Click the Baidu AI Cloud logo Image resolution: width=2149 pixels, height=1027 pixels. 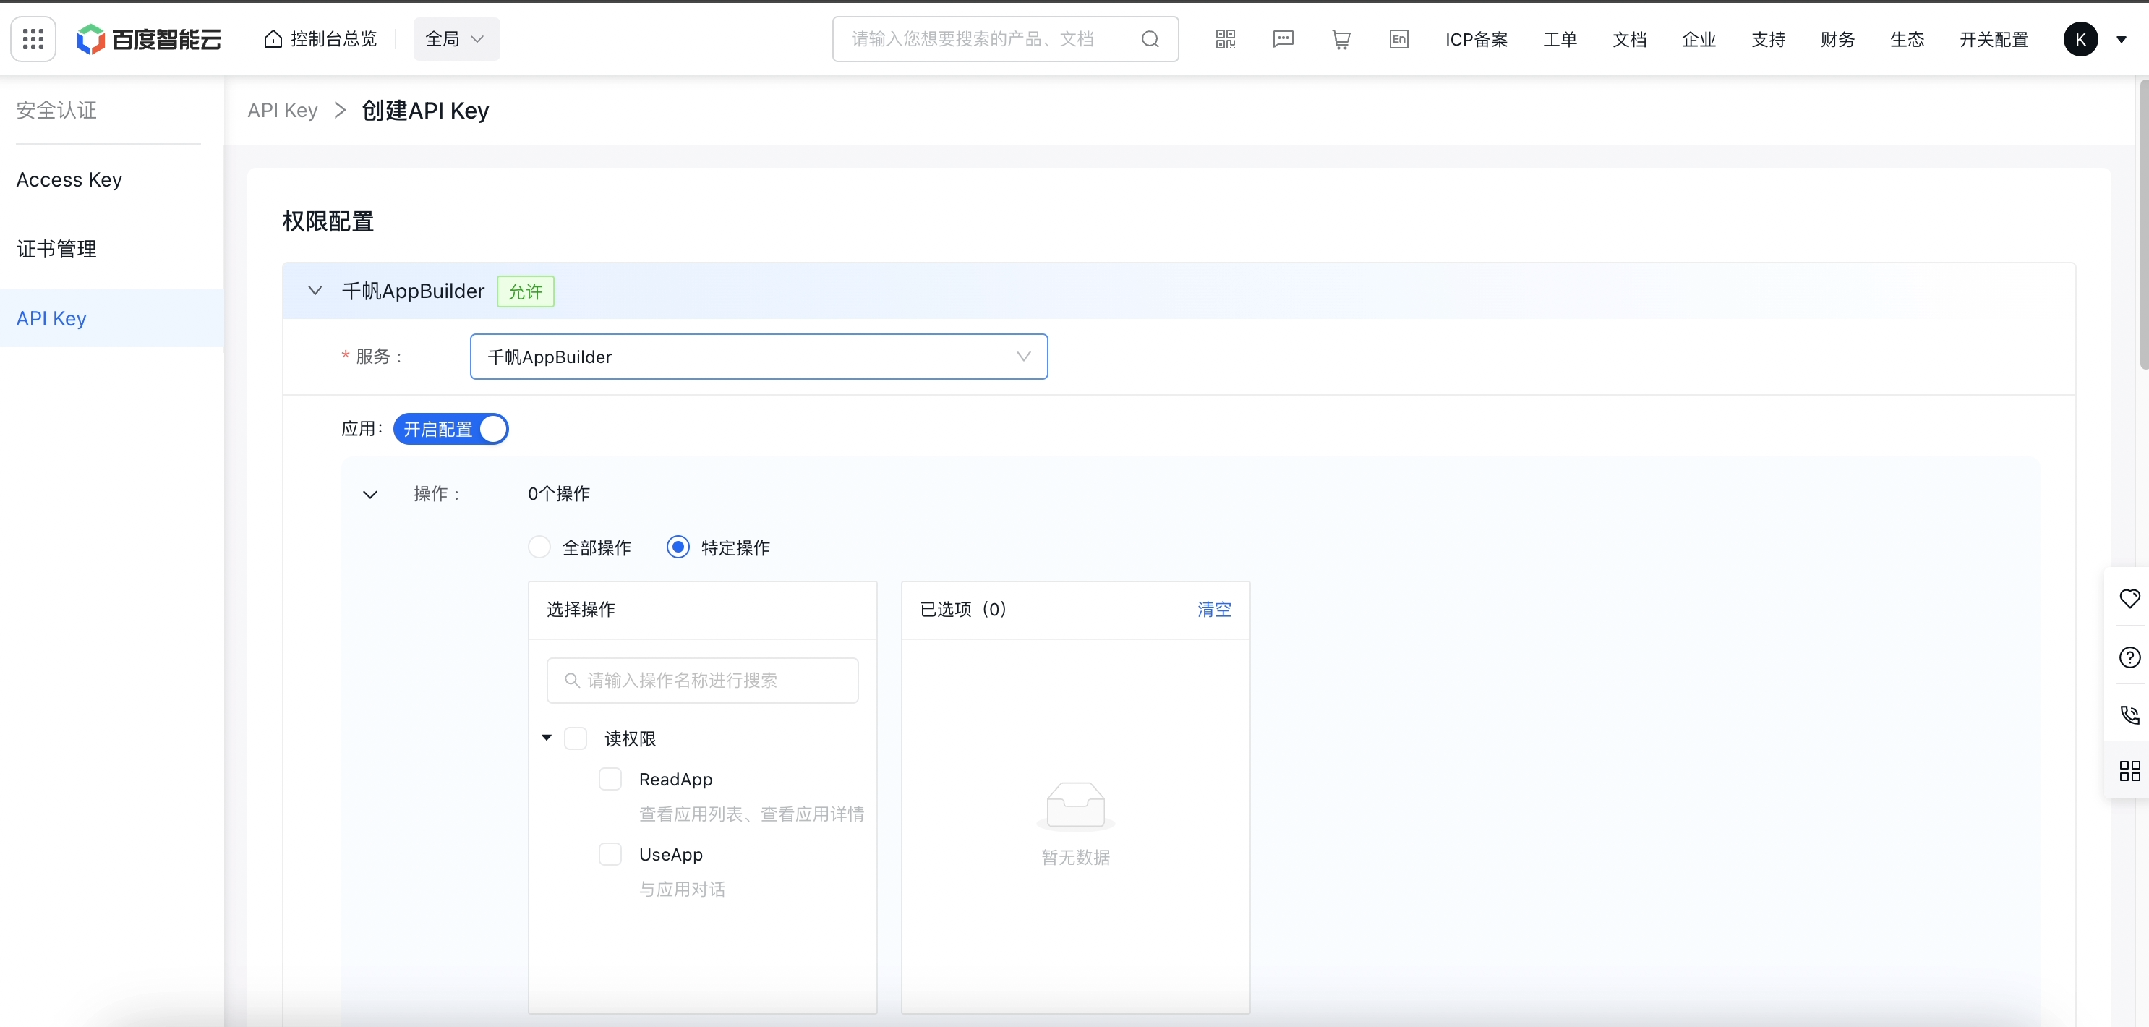(x=148, y=39)
